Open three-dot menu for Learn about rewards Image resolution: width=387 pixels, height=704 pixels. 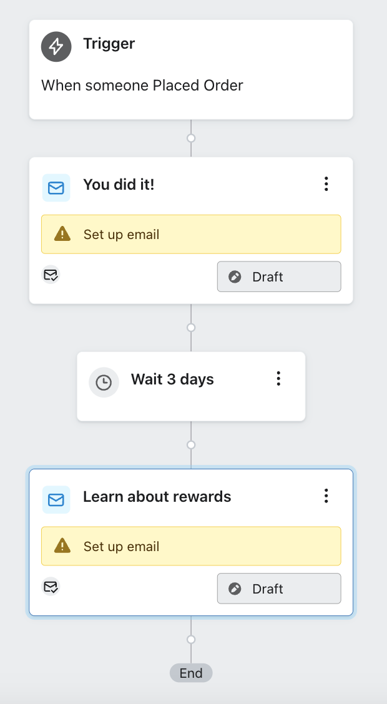pos(326,496)
